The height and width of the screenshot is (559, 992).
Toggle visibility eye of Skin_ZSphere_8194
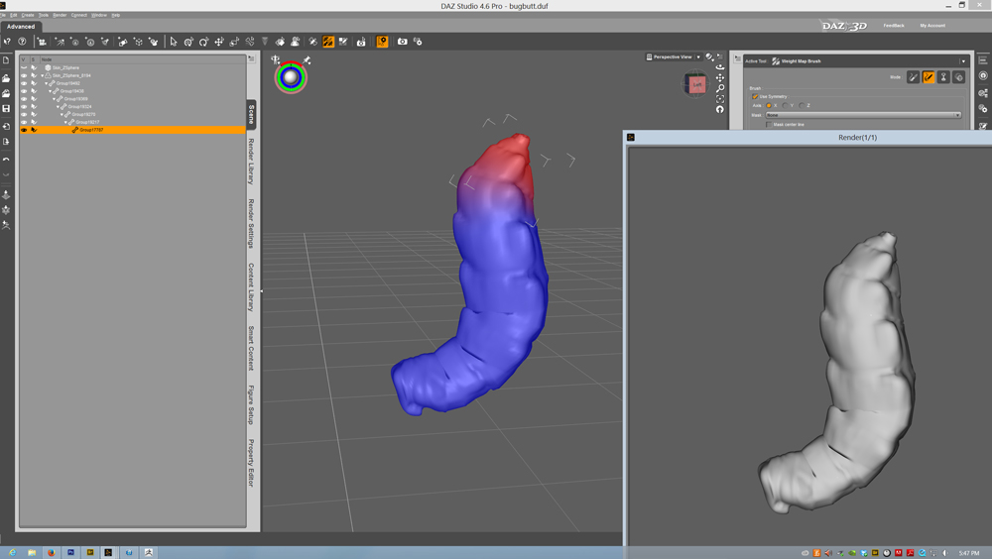[x=24, y=75]
